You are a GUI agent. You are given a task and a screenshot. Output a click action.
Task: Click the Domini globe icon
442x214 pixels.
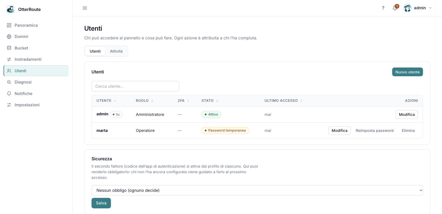[9, 37]
